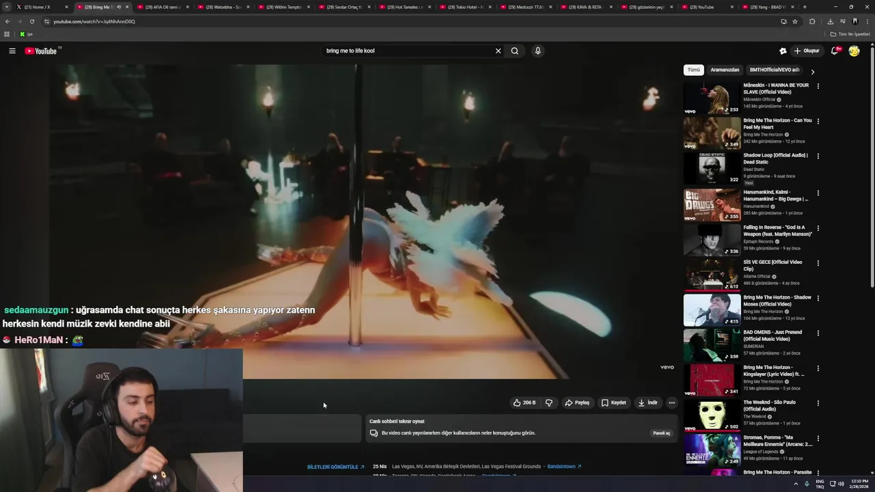Open options for Kingslayer lyric video
This screenshot has width=875, height=492.
coord(818,368)
